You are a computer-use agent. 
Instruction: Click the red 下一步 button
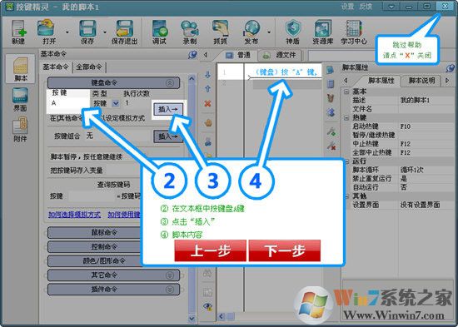click(x=284, y=250)
